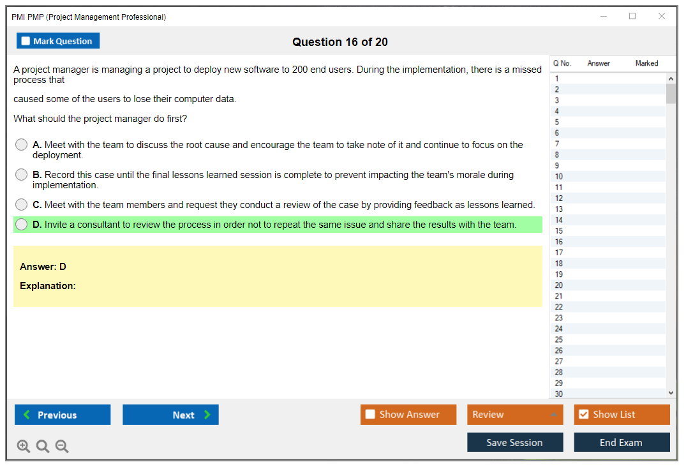The width and height of the screenshot is (686, 469).
Task: Click the reset zoom magnifier icon
Action: 43,447
